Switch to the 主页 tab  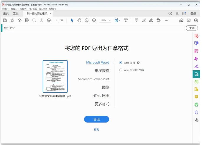[6, 14]
